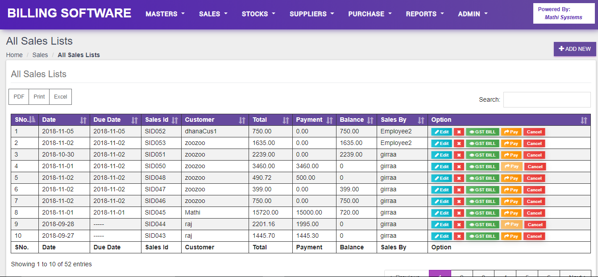Delete sale SID053 using the red X icon
The width and height of the screenshot is (598, 277).
(459, 143)
